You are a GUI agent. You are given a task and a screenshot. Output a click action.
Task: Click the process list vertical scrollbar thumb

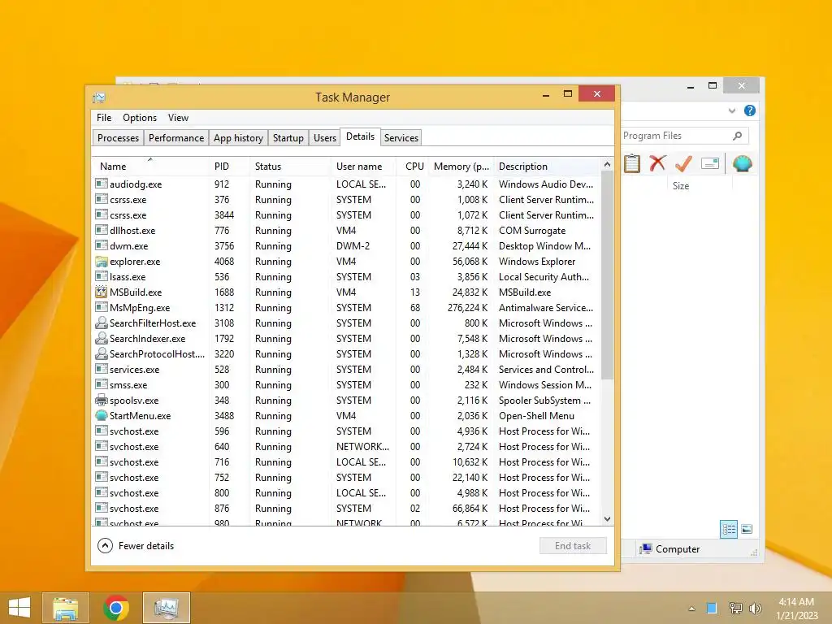[608, 275]
